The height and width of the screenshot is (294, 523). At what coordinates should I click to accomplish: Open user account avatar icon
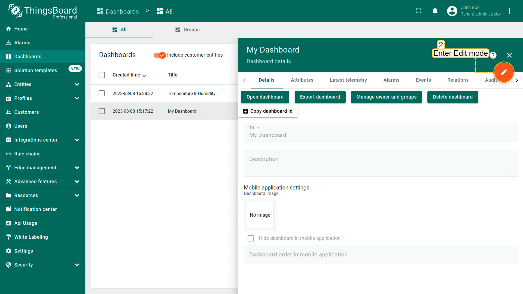coord(452,11)
